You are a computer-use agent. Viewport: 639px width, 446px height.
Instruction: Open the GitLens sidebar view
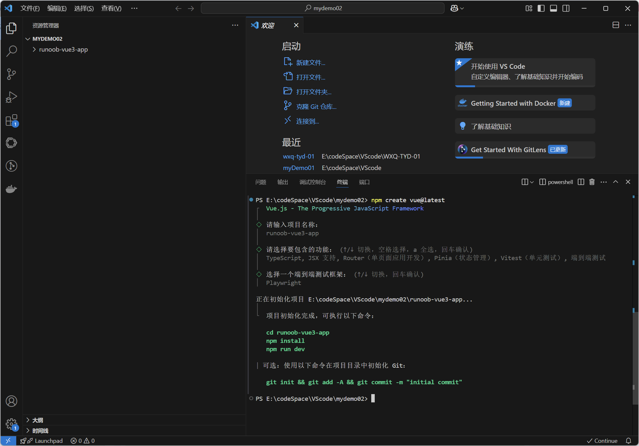11,166
